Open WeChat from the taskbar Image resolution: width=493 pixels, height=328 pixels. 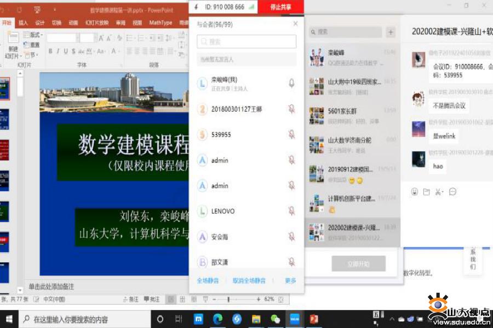tap(275, 319)
